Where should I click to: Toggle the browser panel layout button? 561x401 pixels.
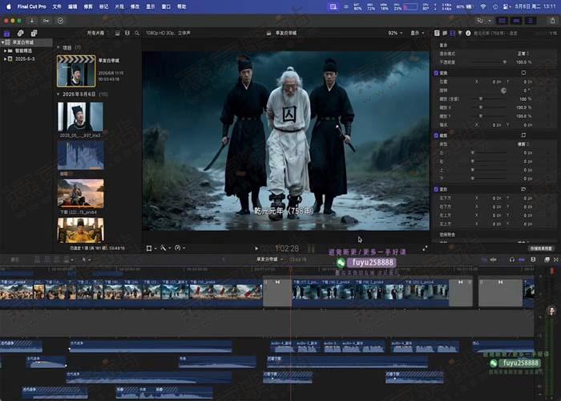[502, 21]
